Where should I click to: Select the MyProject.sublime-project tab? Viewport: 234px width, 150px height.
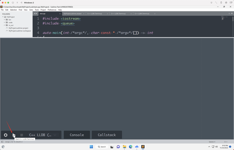73,14
